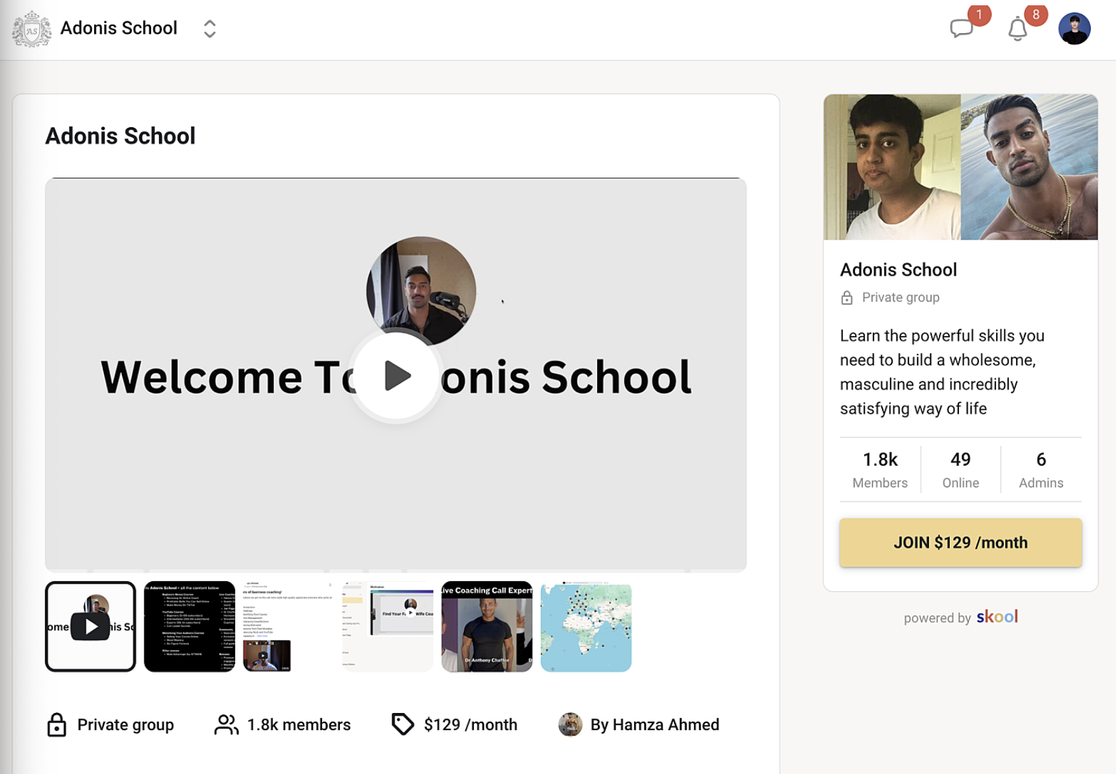
Task: Select the business coaching post thumbnail
Action: [x=288, y=626]
